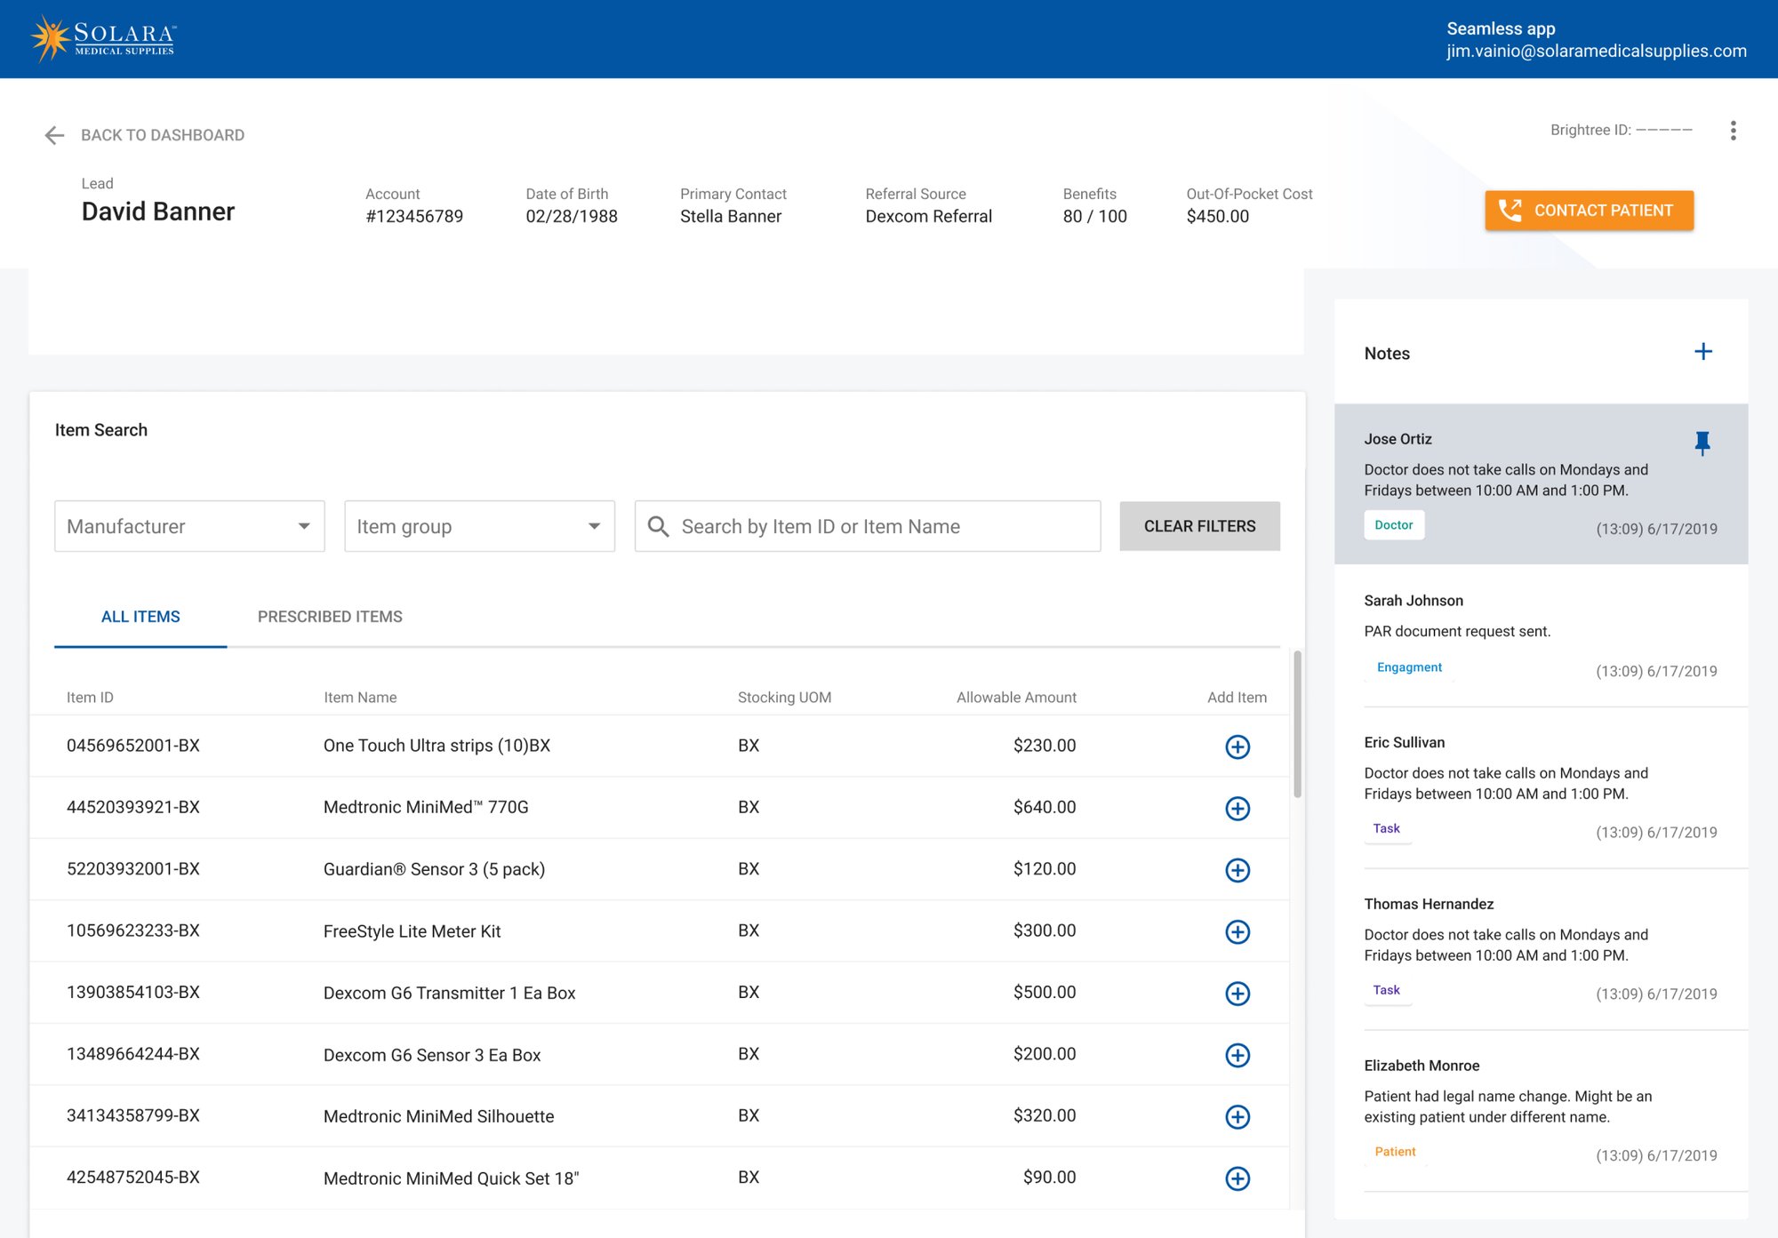Image resolution: width=1778 pixels, height=1238 pixels.
Task: Add a new note with plus icon
Action: [1702, 352]
